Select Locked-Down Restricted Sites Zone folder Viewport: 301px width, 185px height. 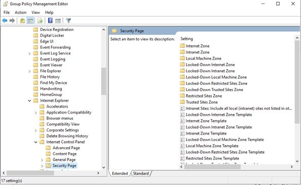click(216, 83)
